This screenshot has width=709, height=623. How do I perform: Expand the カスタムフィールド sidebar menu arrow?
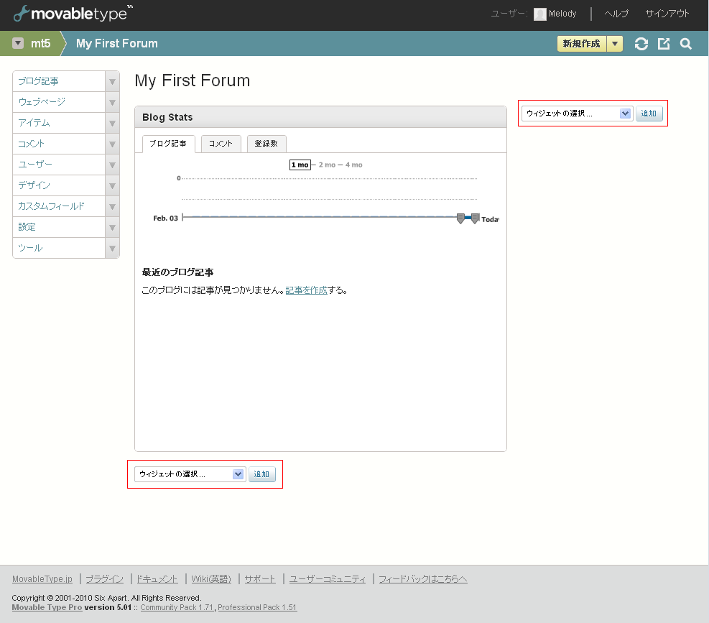[x=112, y=207]
